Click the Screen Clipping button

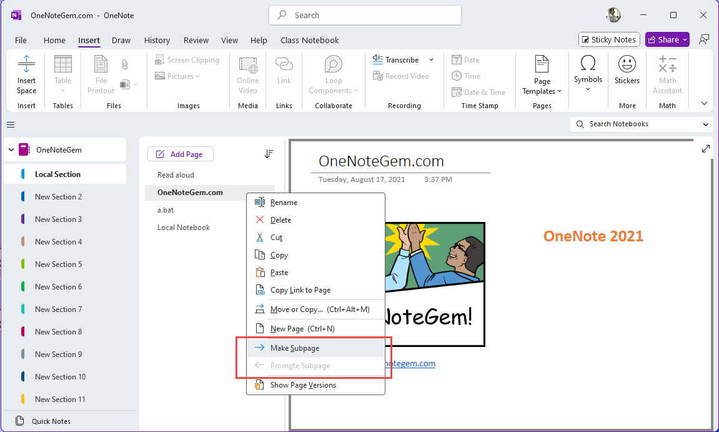point(187,59)
